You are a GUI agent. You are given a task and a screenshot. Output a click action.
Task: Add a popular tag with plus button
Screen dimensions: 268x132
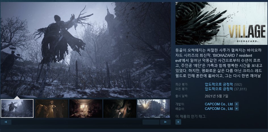(x=178, y=122)
